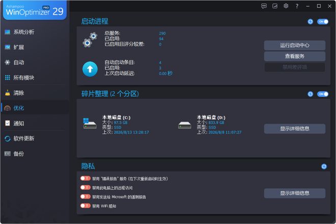Viewport: 336px width, 224px height.
Task: Click the 已启用且评分较差 label
Action: [125, 44]
